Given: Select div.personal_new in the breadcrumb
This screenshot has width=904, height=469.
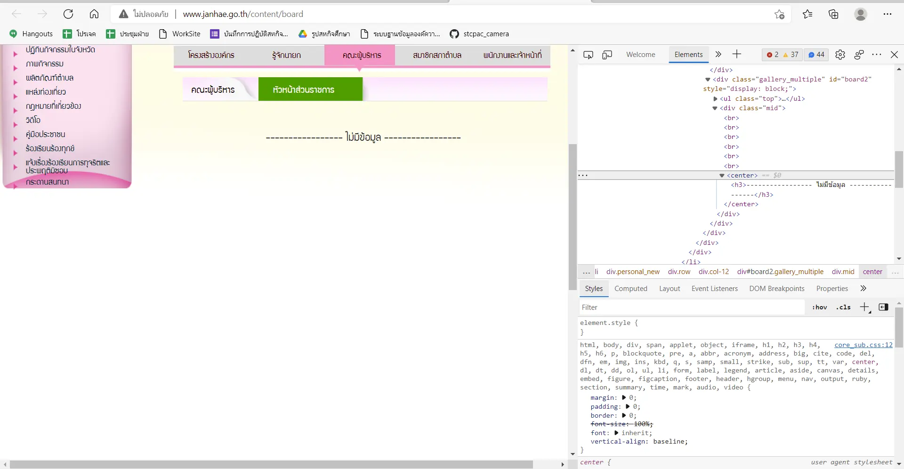Looking at the screenshot, I should coord(633,272).
